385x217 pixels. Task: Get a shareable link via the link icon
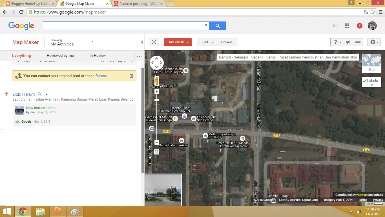point(358,42)
